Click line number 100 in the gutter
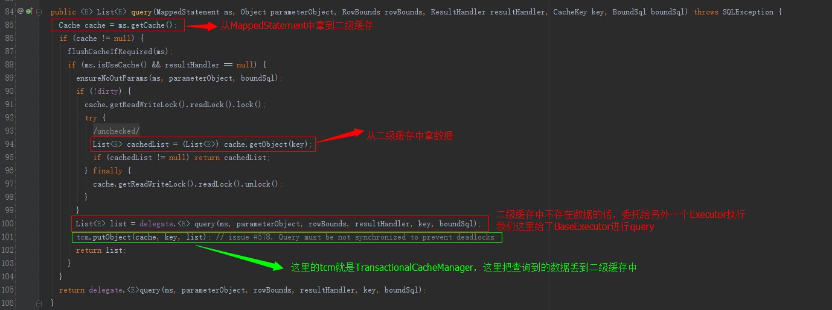The width and height of the screenshot is (832, 310). [x=7, y=224]
